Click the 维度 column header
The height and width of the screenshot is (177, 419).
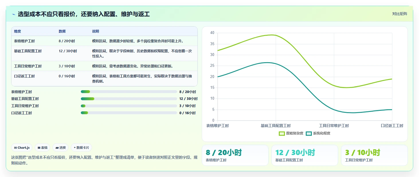(x=17, y=31)
